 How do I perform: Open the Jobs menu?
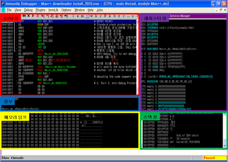pyautogui.click(x=100, y=10)
